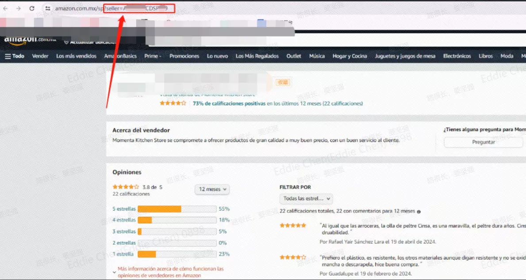Click the 5 estrellas rating bar
Image resolution: width=526 pixels, height=280 pixels.
[177, 209]
